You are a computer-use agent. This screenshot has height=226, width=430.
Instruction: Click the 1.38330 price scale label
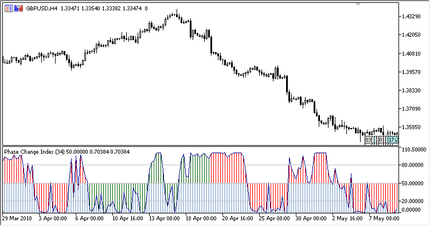coord(411,91)
